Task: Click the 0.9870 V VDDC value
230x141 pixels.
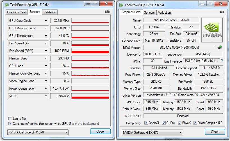Action: pos(60,96)
